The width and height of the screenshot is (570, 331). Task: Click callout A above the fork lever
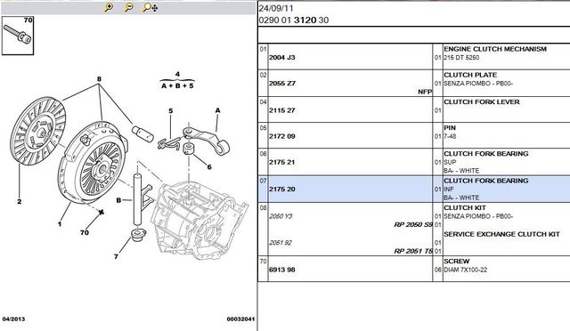click(x=217, y=110)
